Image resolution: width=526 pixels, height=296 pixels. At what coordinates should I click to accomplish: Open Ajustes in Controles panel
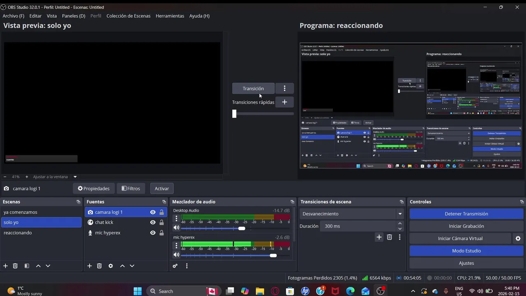[x=466, y=263]
